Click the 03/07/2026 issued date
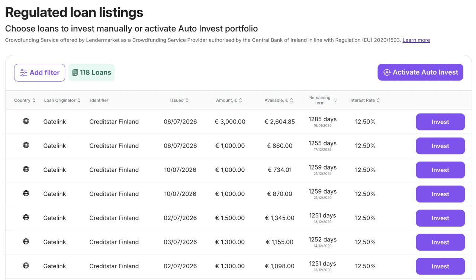This screenshot has height=280, width=476. (x=180, y=242)
